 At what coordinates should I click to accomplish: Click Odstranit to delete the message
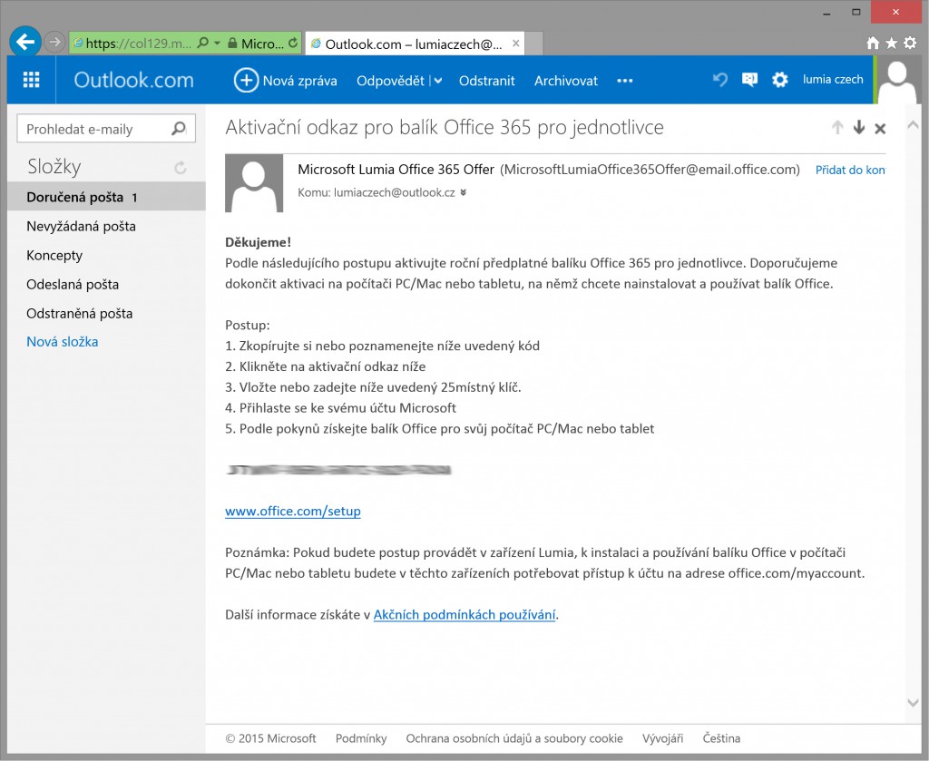(486, 81)
